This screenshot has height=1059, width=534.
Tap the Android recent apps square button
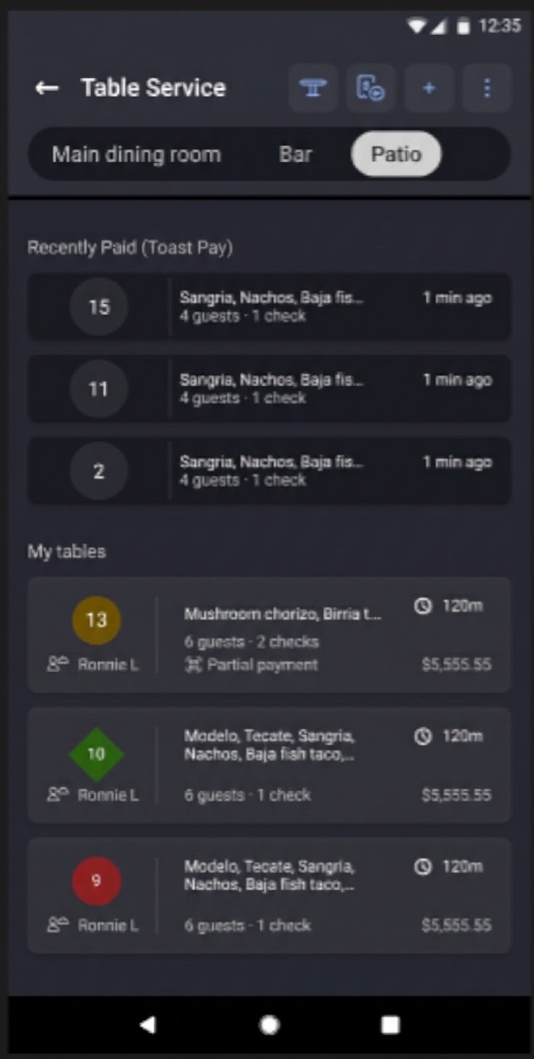(390, 1025)
